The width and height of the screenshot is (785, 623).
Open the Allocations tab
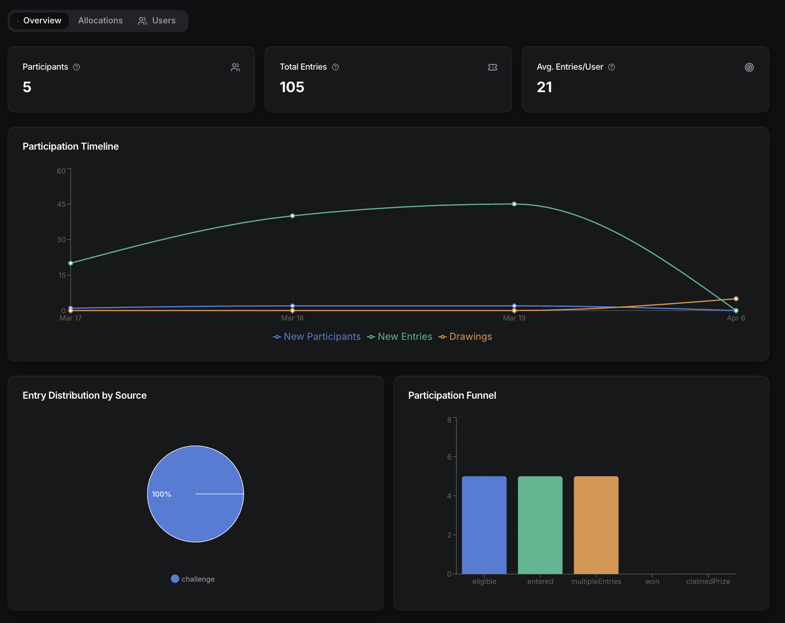coord(100,21)
